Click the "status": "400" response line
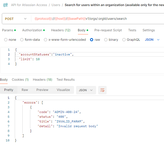This screenshot has height=154, width=164. 52,117
